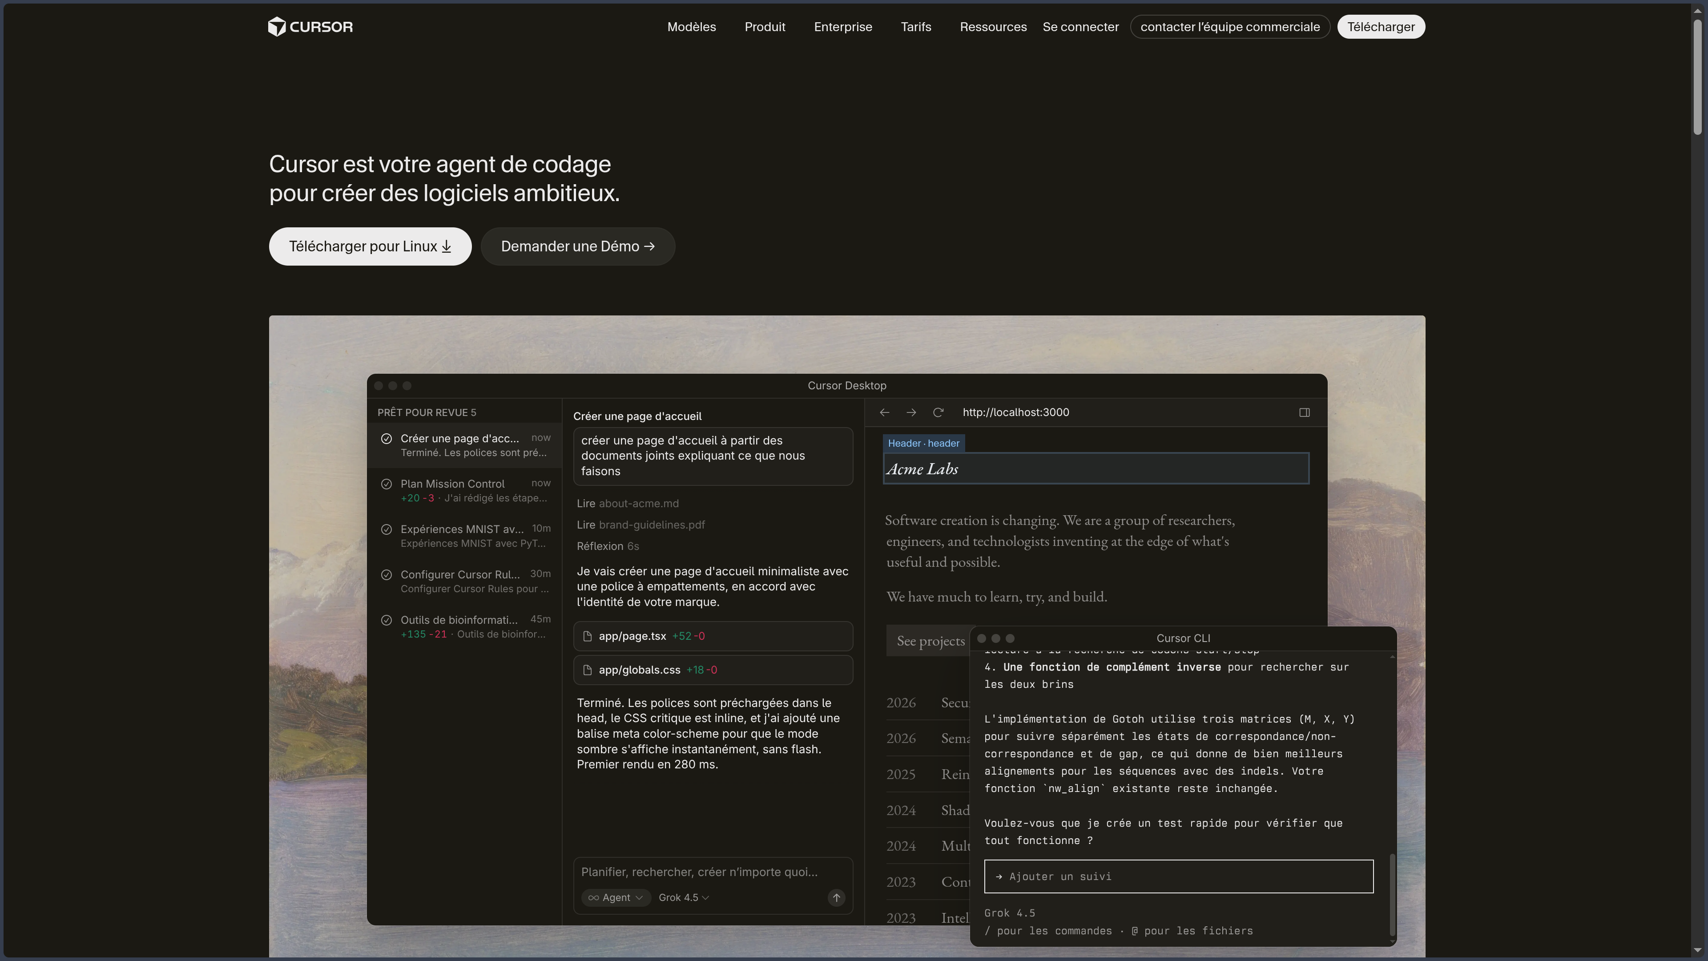Open the Modèles menu

click(x=692, y=27)
